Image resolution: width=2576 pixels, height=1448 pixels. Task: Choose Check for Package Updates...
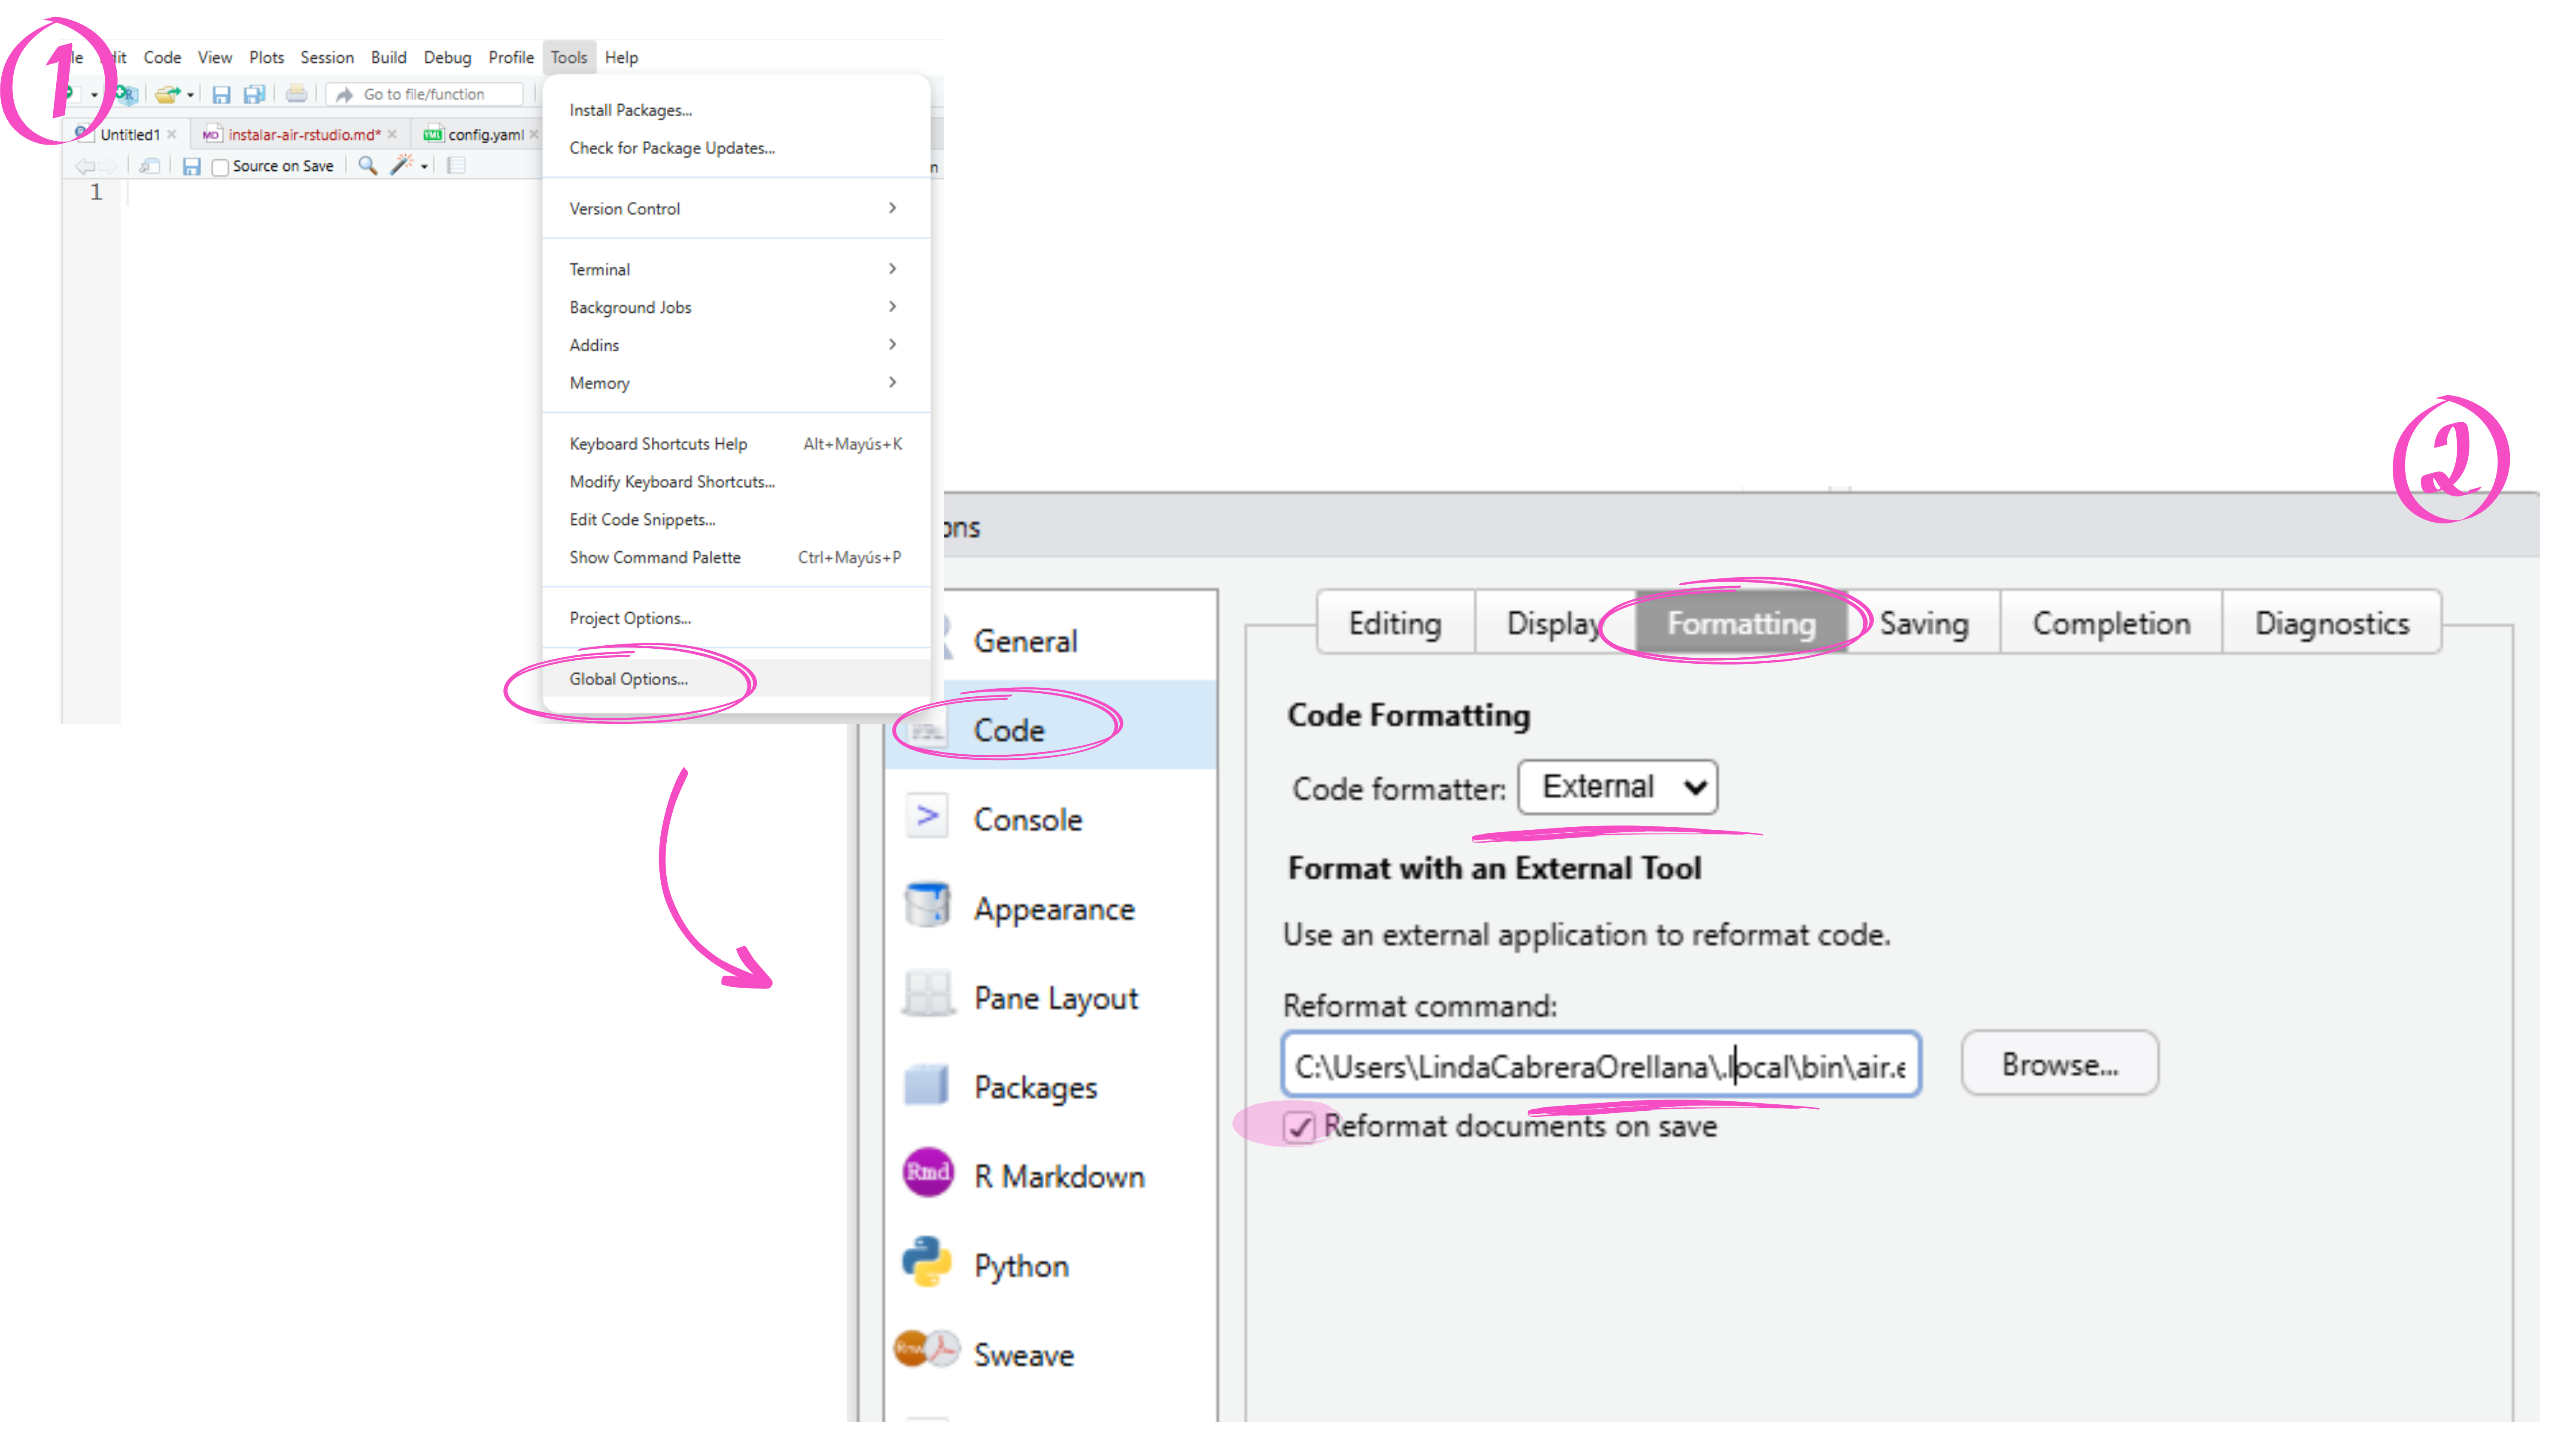click(x=736, y=148)
